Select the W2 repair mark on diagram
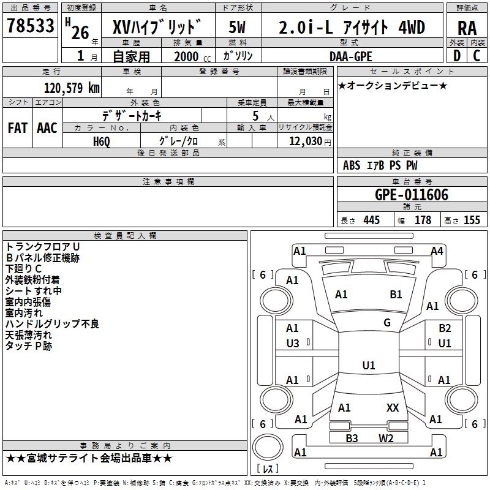490x490 pixels. [x=386, y=439]
